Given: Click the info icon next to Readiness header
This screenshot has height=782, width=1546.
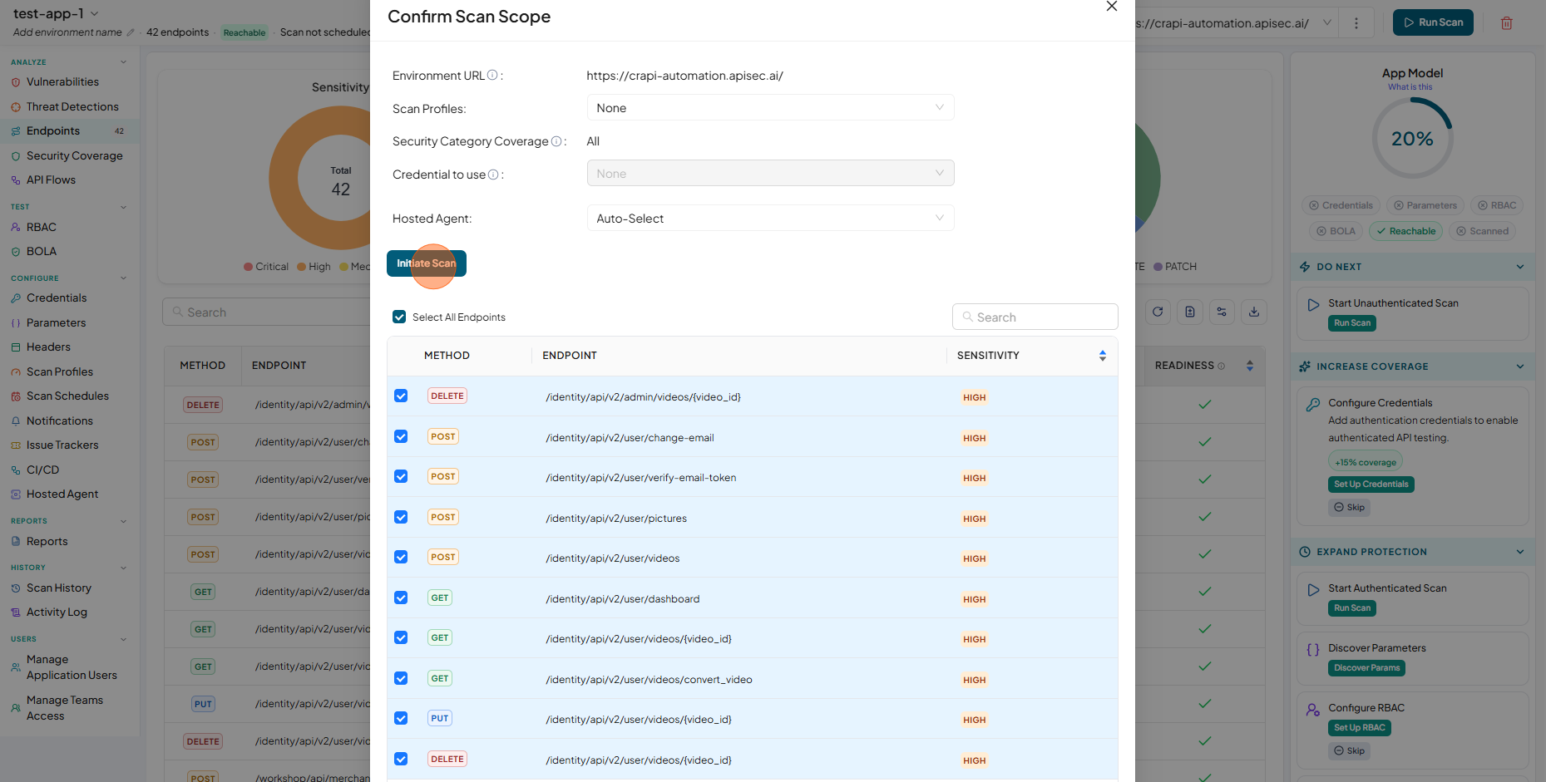Looking at the screenshot, I should click(1222, 366).
